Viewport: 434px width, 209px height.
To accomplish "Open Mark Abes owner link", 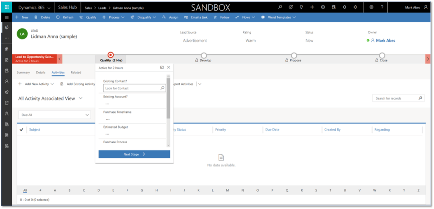I will (386, 40).
